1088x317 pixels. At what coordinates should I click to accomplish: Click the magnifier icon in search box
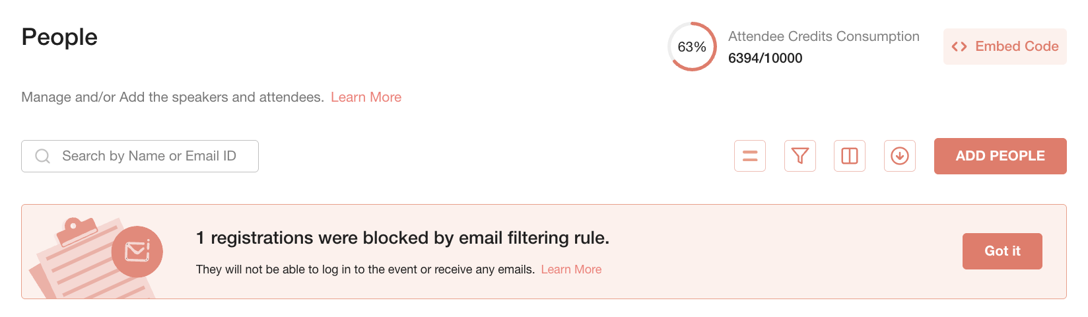coord(43,156)
